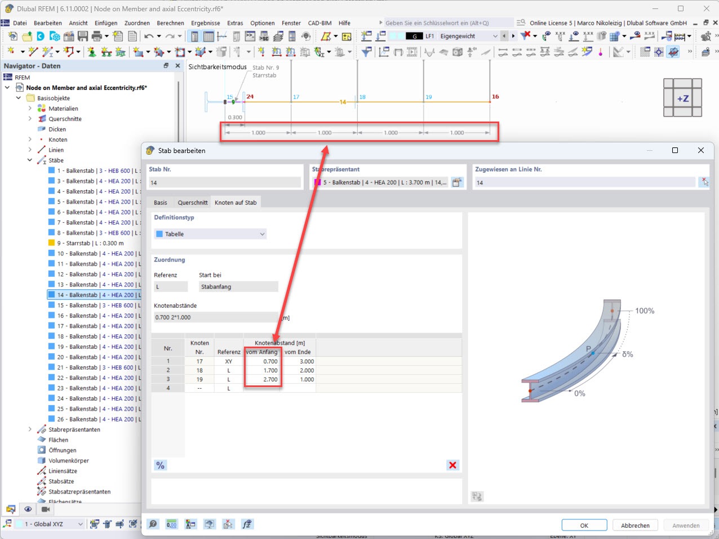Delete table row with red X button
This screenshot has width=719, height=539.
coord(452,465)
